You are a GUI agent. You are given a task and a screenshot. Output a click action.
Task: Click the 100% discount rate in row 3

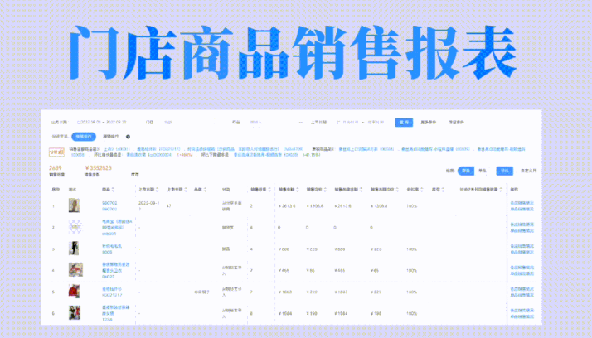(x=411, y=249)
